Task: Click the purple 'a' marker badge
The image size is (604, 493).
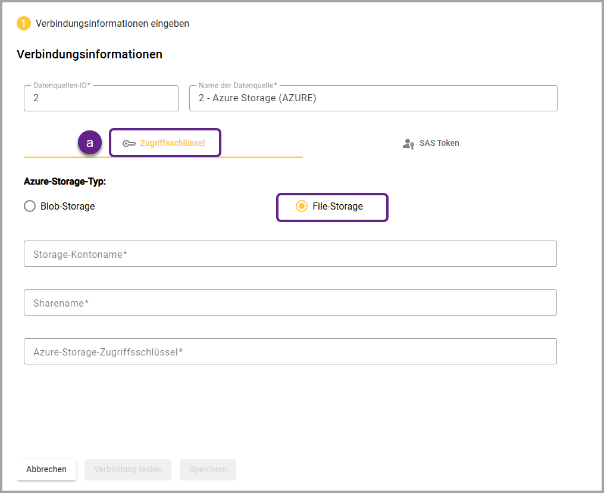Action: (90, 143)
